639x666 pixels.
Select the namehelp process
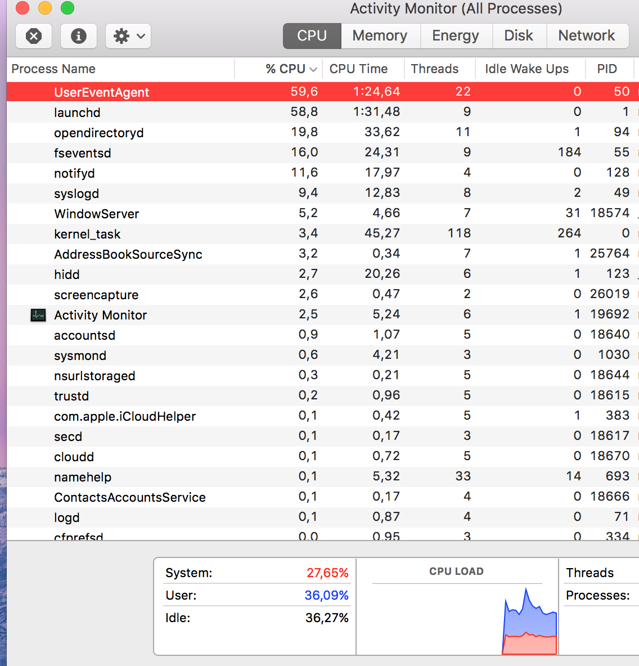point(322,476)
